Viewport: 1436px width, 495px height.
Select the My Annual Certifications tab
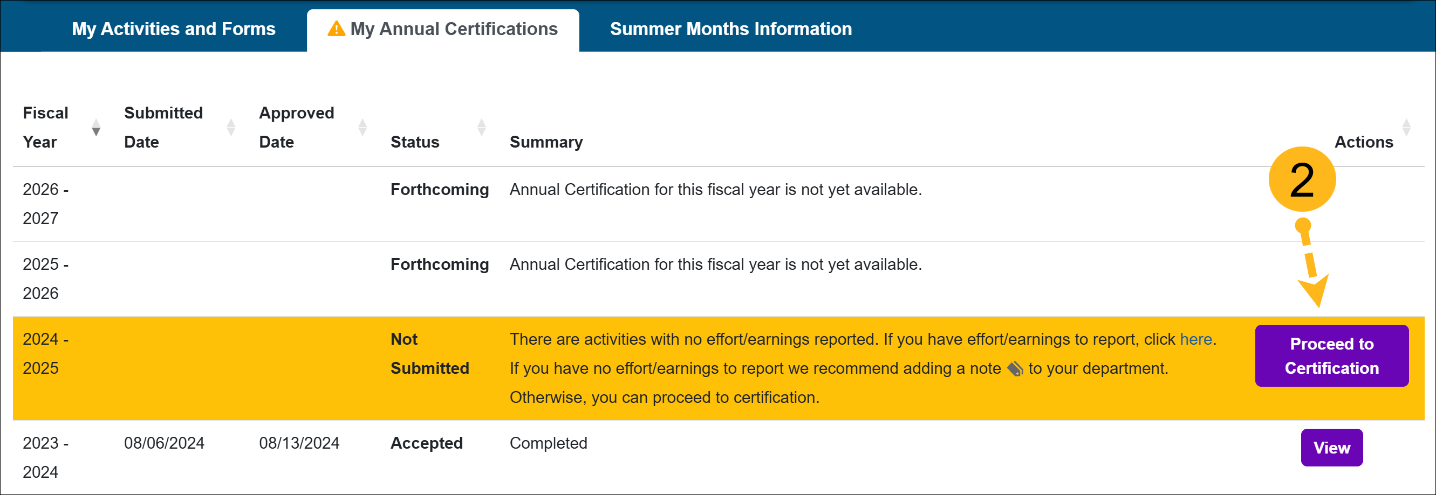[x=454, y=29]
